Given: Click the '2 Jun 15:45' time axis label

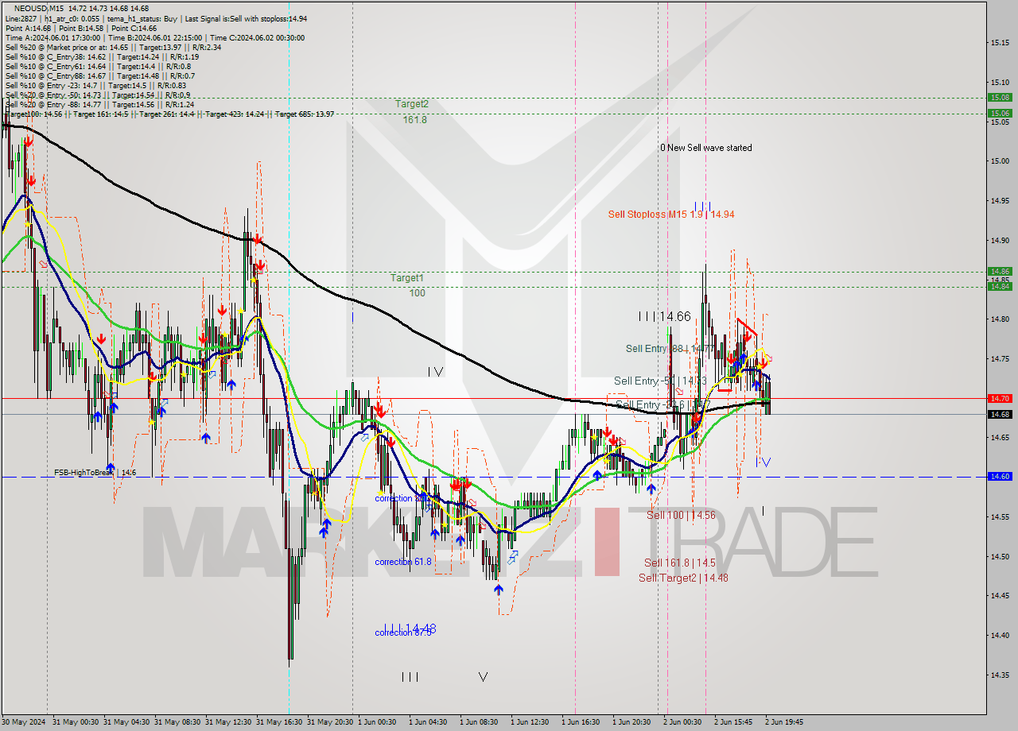Looking at the screenshot, I should pos(733,722).
